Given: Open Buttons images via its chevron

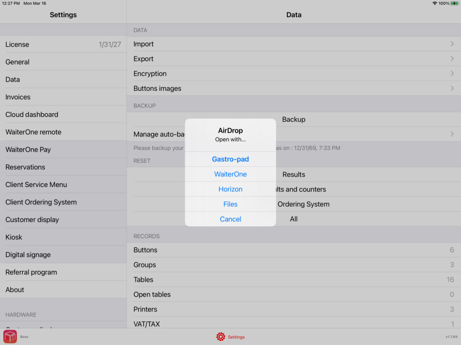Looking at the screenshot, I should coord(452,88).
